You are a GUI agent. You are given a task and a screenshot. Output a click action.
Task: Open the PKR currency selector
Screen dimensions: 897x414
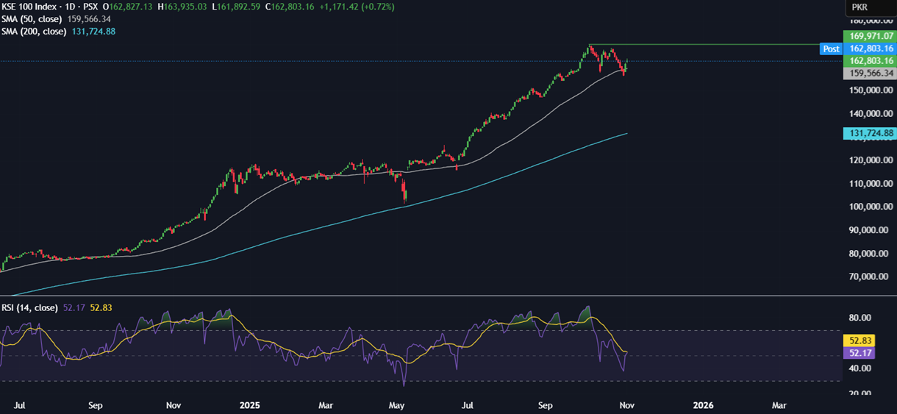[x=857, y=7]
